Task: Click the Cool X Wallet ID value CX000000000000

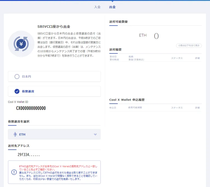Action: pos(31,108)
